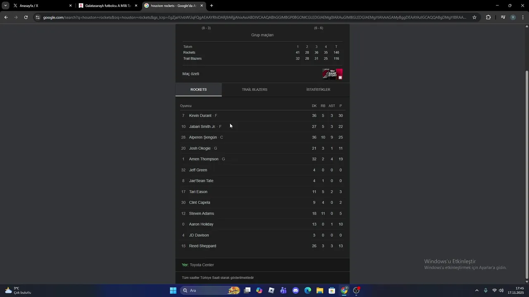This screenshot has width=529, height=297.
Task: Open the media controls icon in Chrome toolbar
Action: [x=503, y=17]
